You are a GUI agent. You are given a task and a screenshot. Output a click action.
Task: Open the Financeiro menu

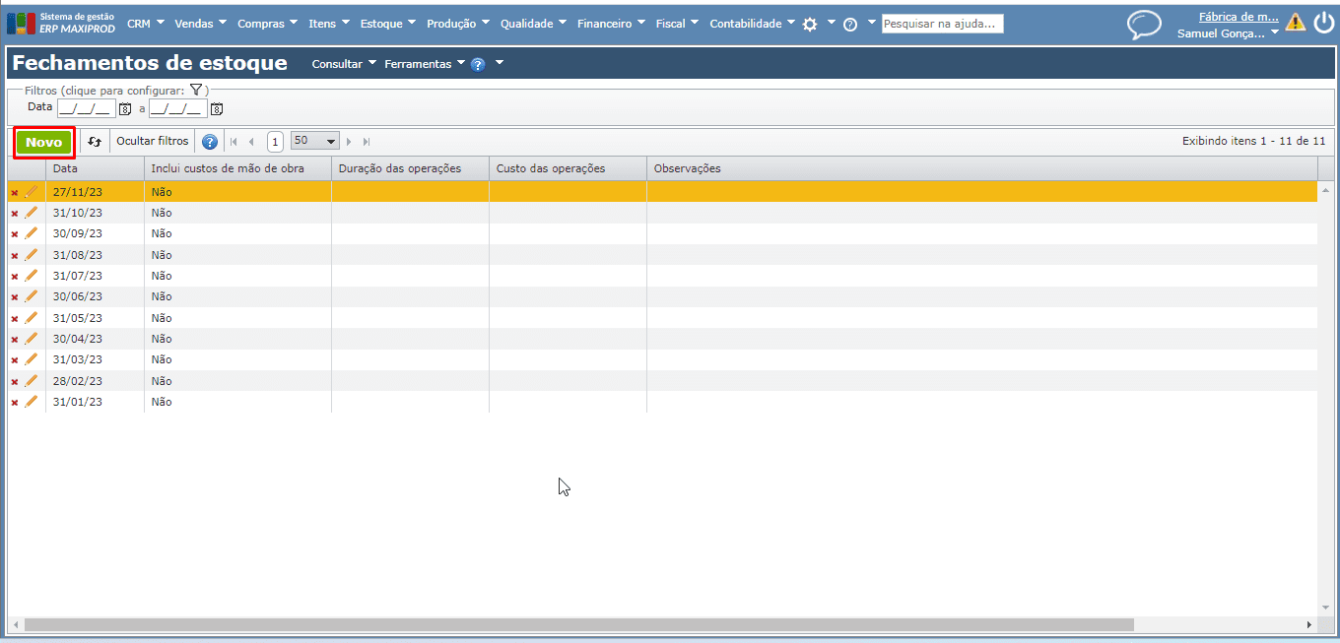pyautogui.click(x=611, y=24)
